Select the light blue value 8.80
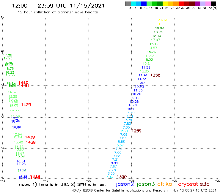The image size is (220, 193). (x=131, y=113)
